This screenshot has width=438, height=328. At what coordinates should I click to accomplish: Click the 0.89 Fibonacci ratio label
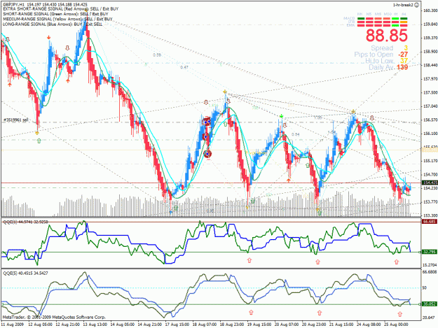click(x=157, y=55)
